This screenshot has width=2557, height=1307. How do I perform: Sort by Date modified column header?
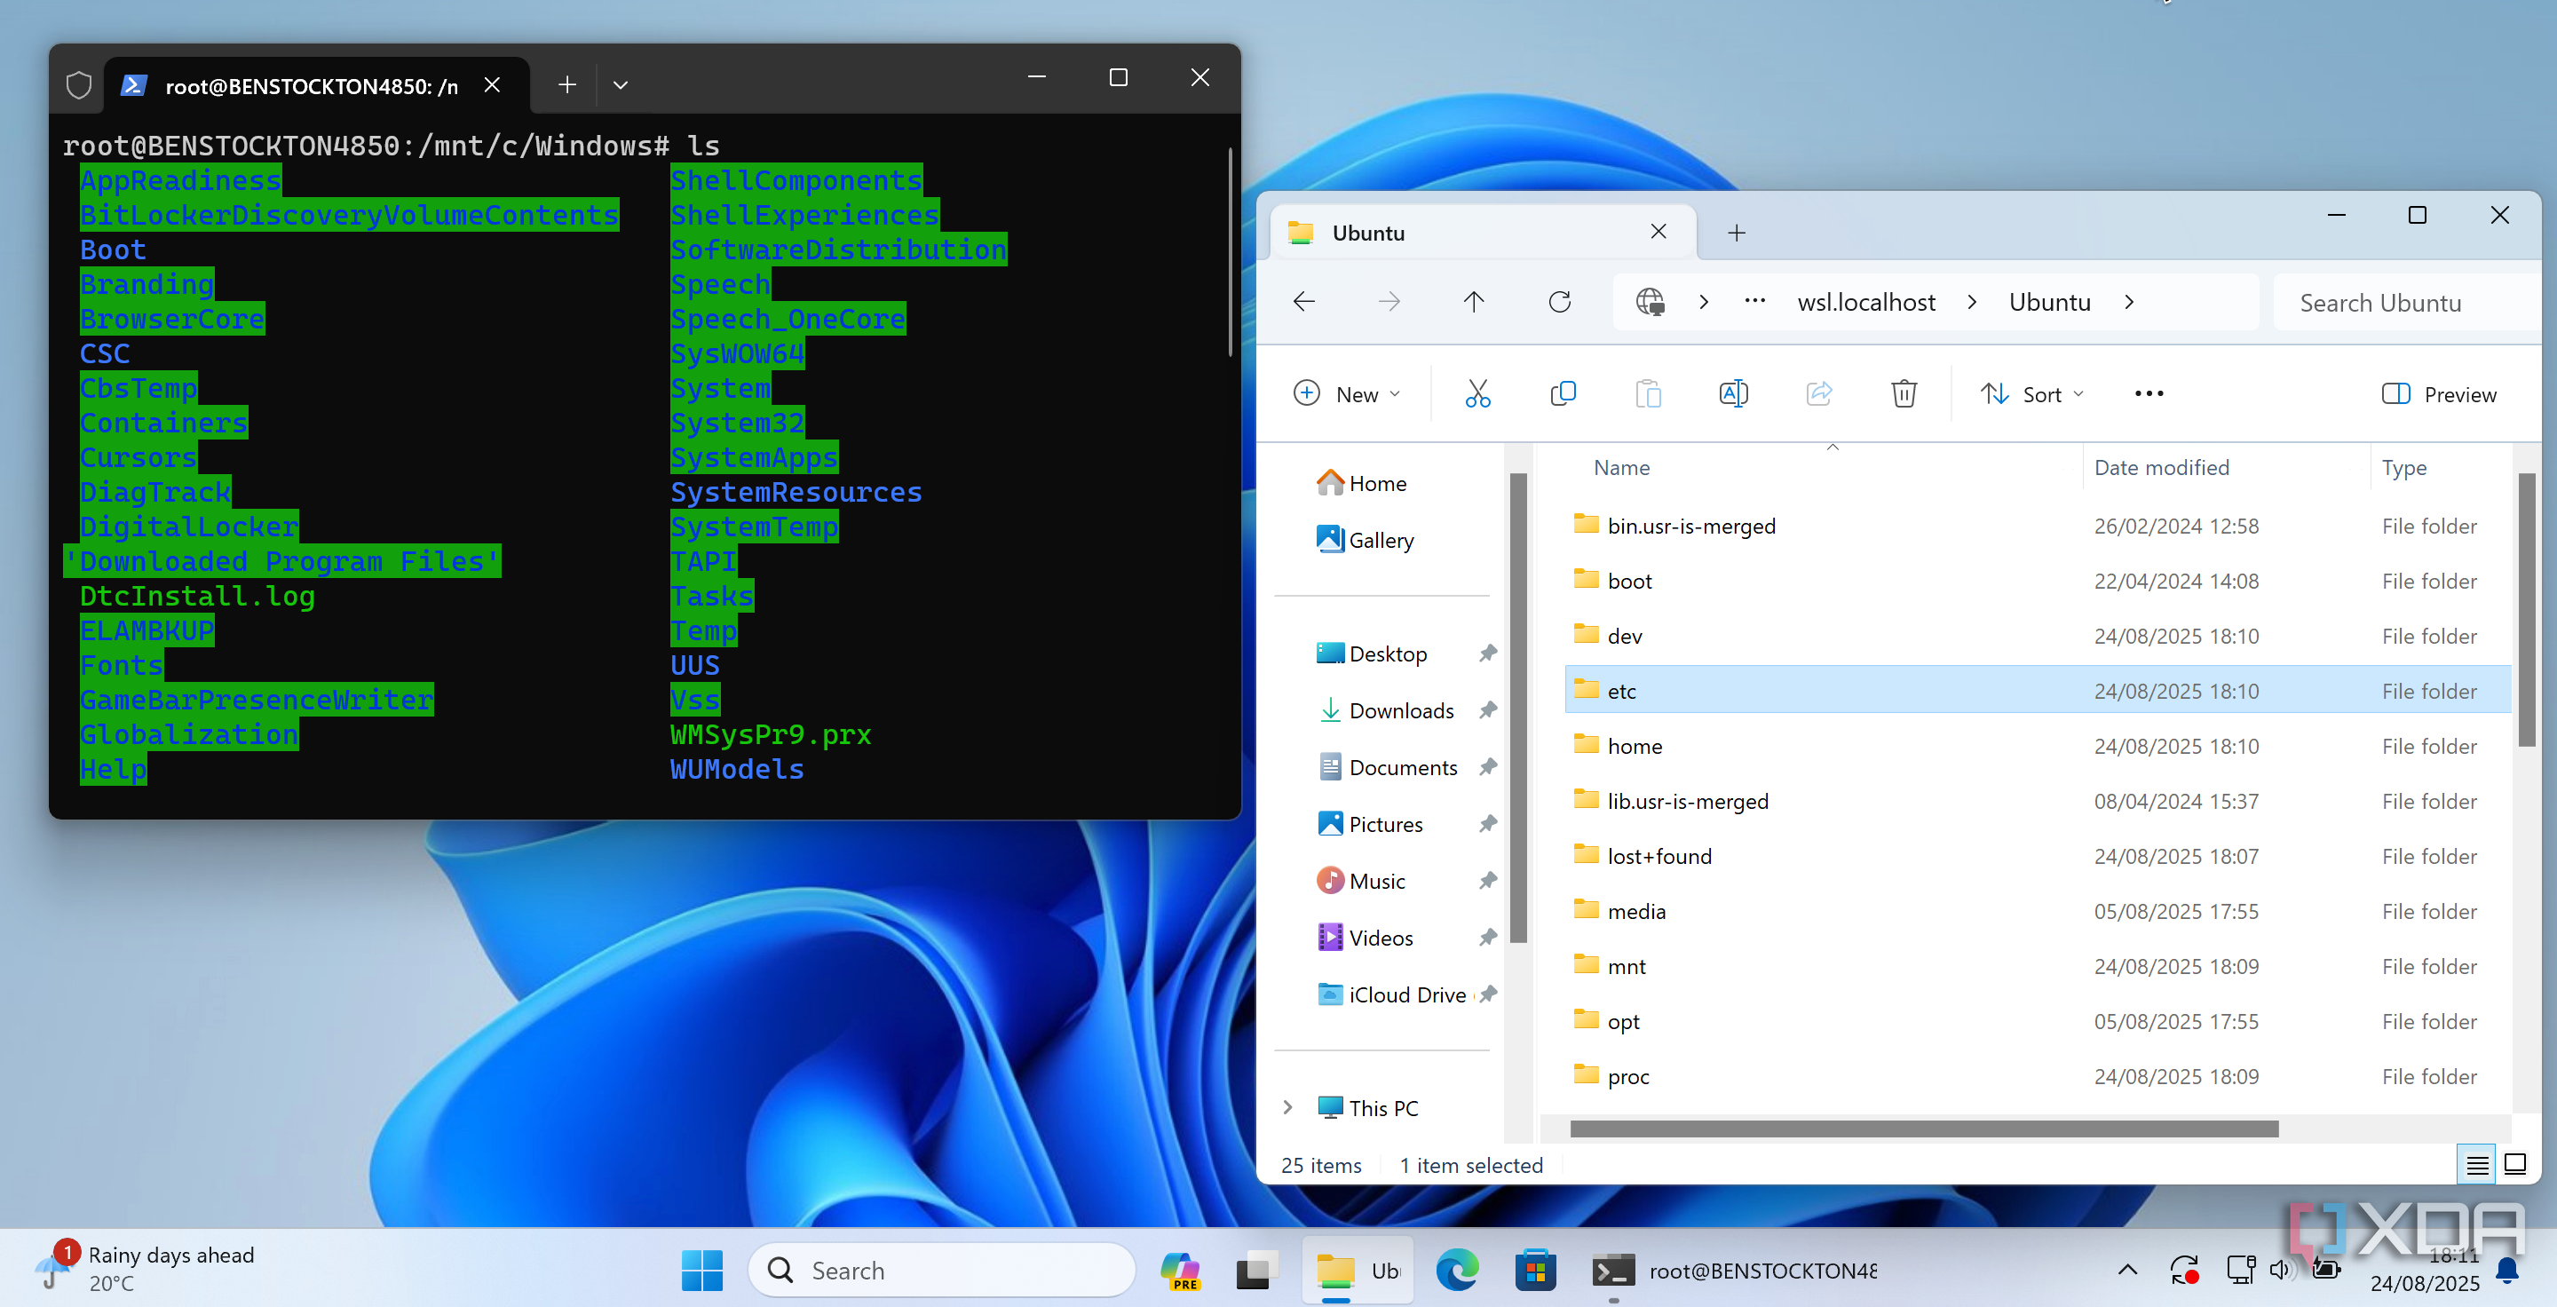click(2161, 467)
